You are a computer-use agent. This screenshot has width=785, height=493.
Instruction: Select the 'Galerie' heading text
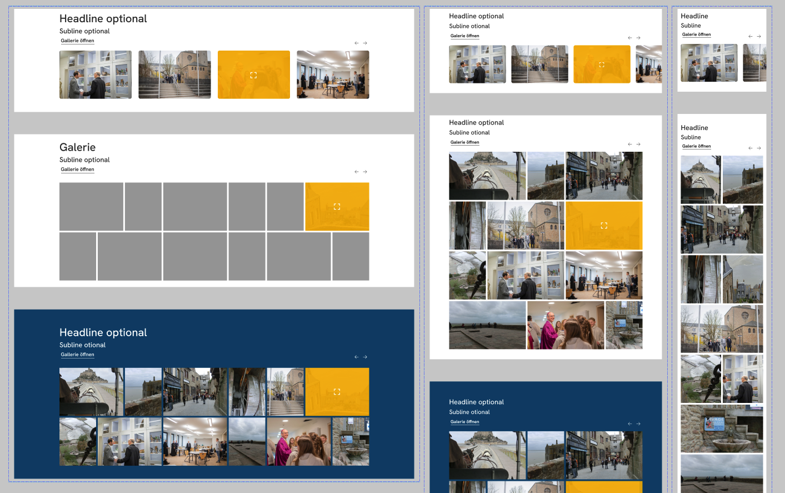click(77, 147)
